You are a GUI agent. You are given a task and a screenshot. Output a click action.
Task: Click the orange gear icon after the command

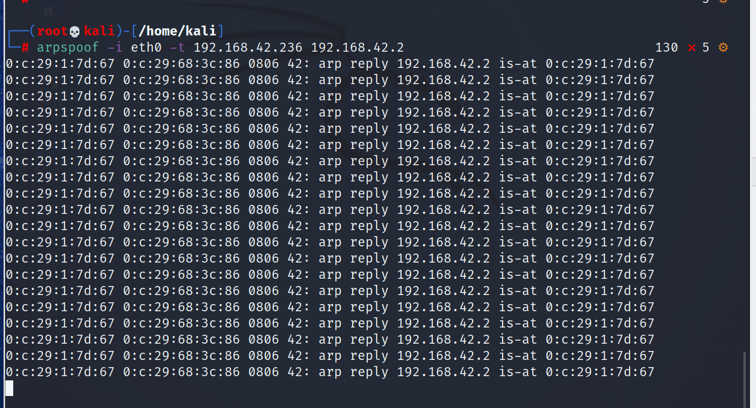(723, 47)
